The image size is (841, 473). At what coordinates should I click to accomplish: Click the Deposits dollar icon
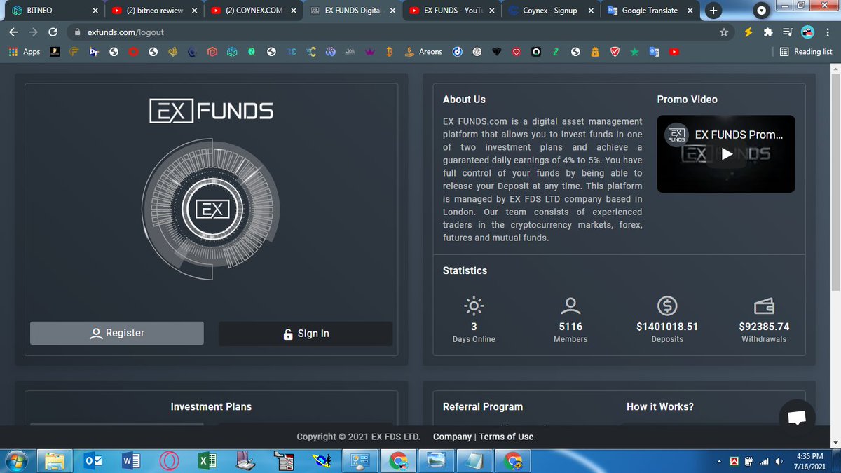(666, 306)
